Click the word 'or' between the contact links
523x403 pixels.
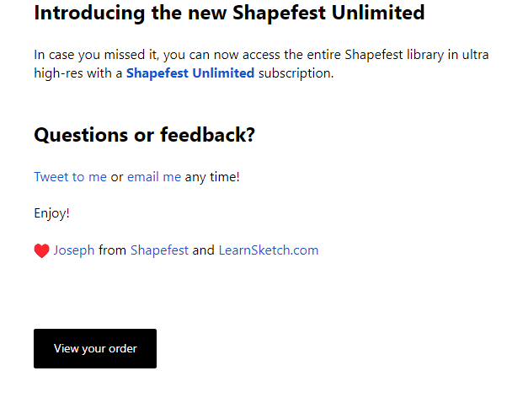click(117, 177)
